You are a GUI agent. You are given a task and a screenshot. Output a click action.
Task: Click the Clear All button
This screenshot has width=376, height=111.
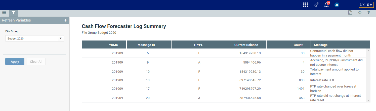coord(36,61)
